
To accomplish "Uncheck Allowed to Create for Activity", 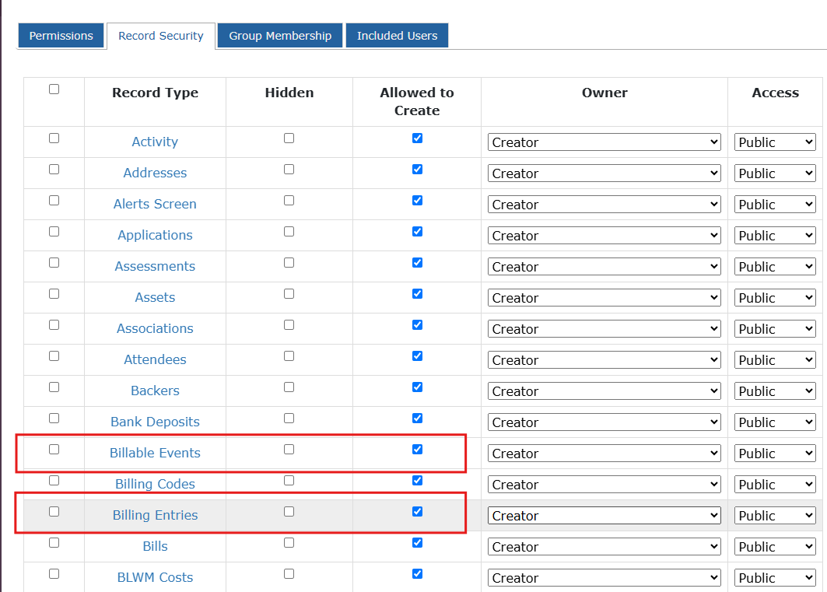I will pos(417,138).
